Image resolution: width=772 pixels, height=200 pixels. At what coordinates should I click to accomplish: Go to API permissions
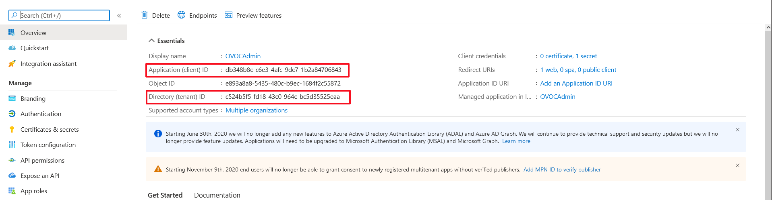pyautogui.click(x=42, y=160)
